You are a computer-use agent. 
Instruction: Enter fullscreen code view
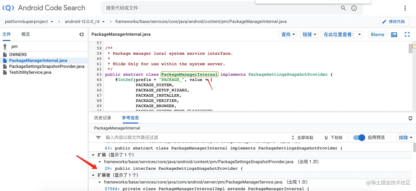click(x=407, y=35)
